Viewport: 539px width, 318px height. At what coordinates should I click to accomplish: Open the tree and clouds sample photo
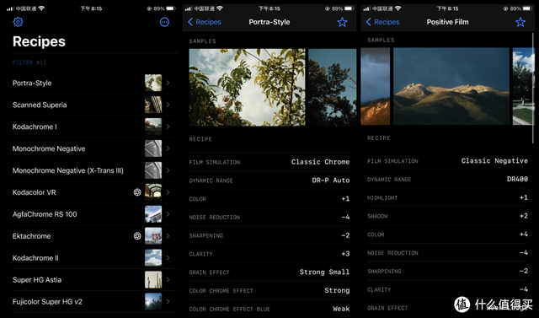[x=247, y=87]
